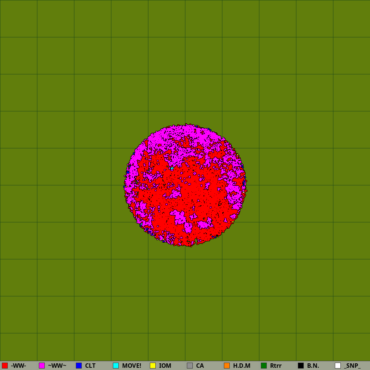The width and height of the screenshot is (370, 370).
Task: Select the IOM alliance label
Action: pyautogui.click(x=165, y=366)
